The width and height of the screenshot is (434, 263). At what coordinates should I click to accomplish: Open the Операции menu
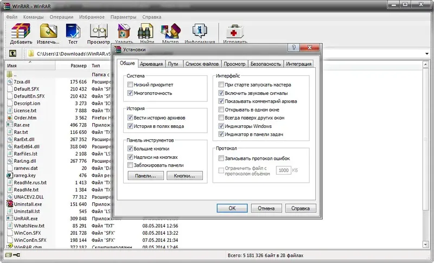(x=61, y=17)
